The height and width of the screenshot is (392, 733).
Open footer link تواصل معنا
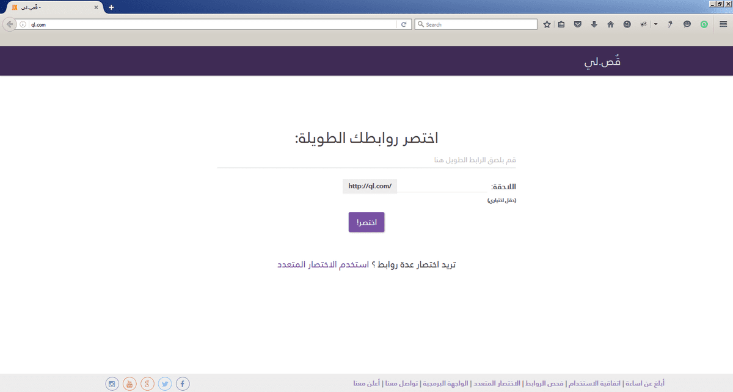click(x=402, y=384)
